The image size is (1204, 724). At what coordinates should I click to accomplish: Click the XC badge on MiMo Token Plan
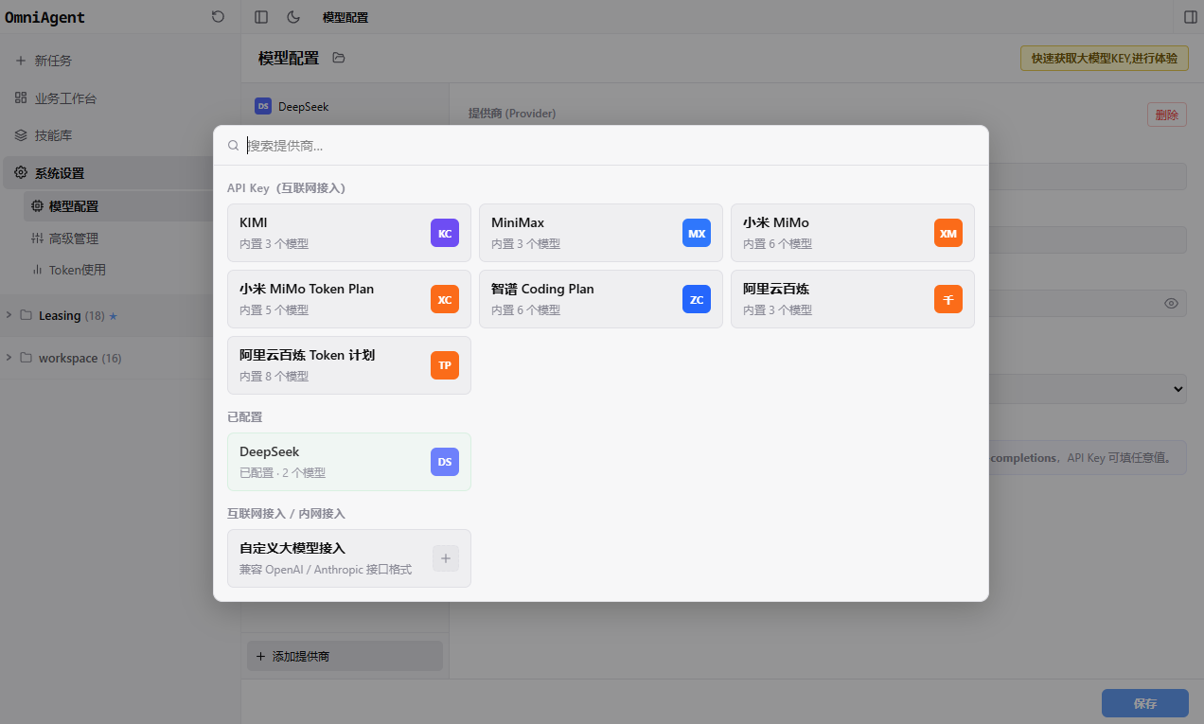coord(445,299)
